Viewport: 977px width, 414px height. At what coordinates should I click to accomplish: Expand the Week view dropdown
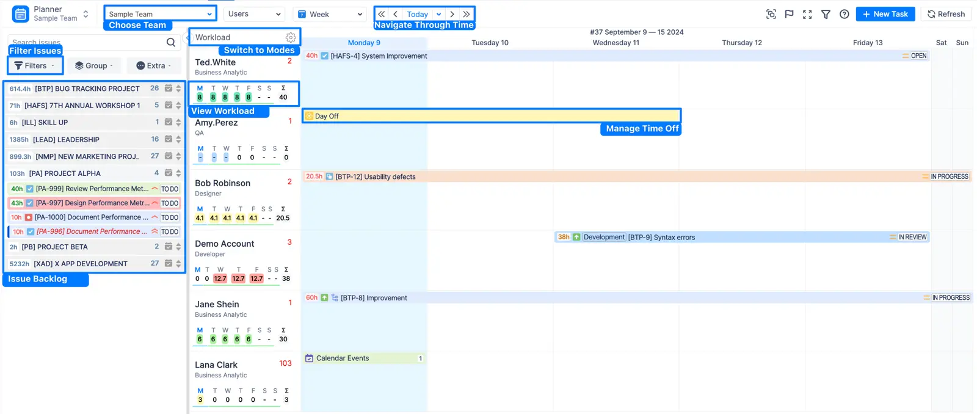pos(329,14)
